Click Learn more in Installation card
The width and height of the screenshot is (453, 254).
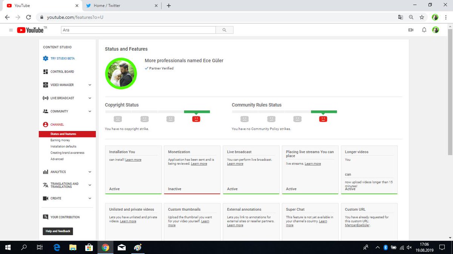point(133,160)
